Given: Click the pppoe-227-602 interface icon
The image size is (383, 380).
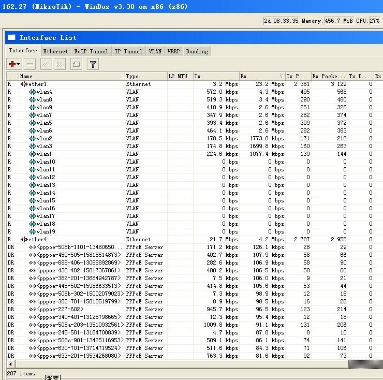Looking at the screenshot, I should (32, 310).
